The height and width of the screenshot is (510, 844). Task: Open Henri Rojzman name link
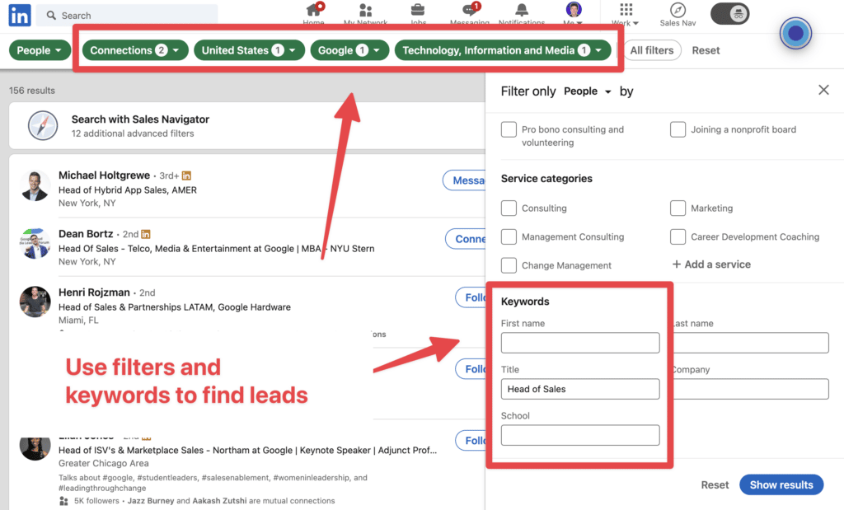coord(94,292)
